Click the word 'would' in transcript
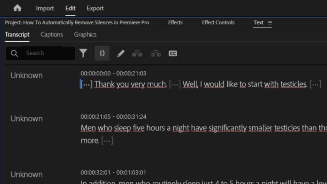327x184 pixels. (214, 84)
